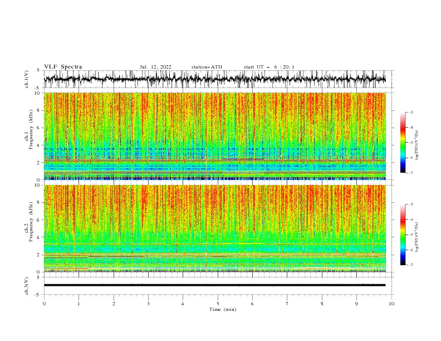Click inside the ch.2 spectrogram panel
Screen dimensions: 441x341
pyautogui.click(x=215, y=228)
